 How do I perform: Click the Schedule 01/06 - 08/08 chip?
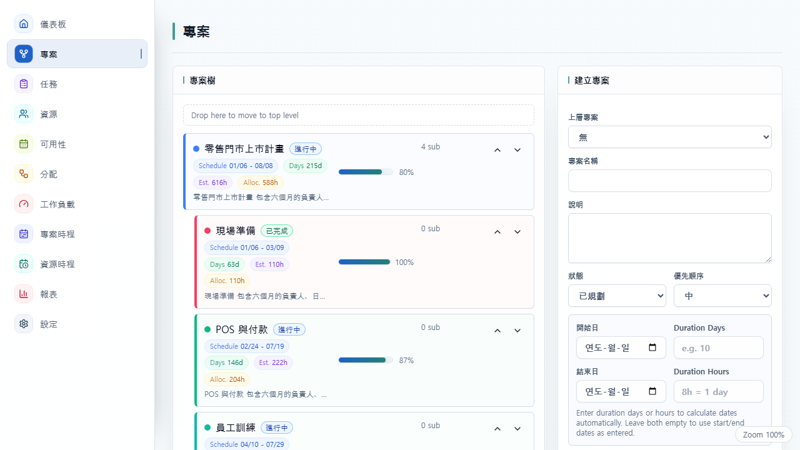tap(236, 166)
